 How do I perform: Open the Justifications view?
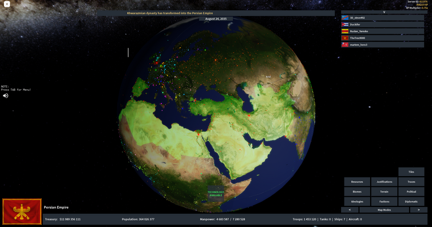384,182
